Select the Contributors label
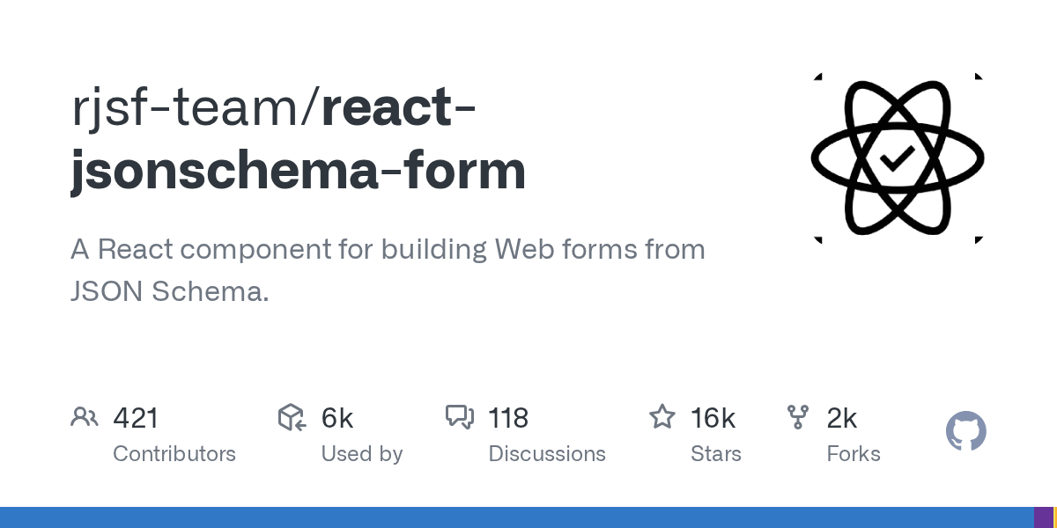Viewport: 1057px width, 528px height. click(174, 454)
